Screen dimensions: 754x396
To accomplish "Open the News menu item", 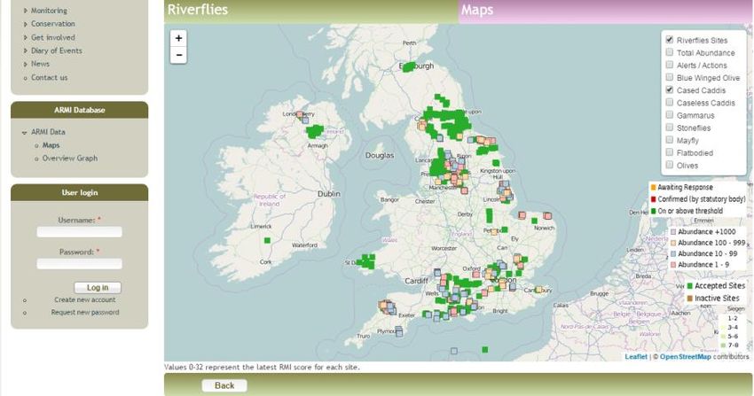I will pyautogui.click(x=41, y=64).
